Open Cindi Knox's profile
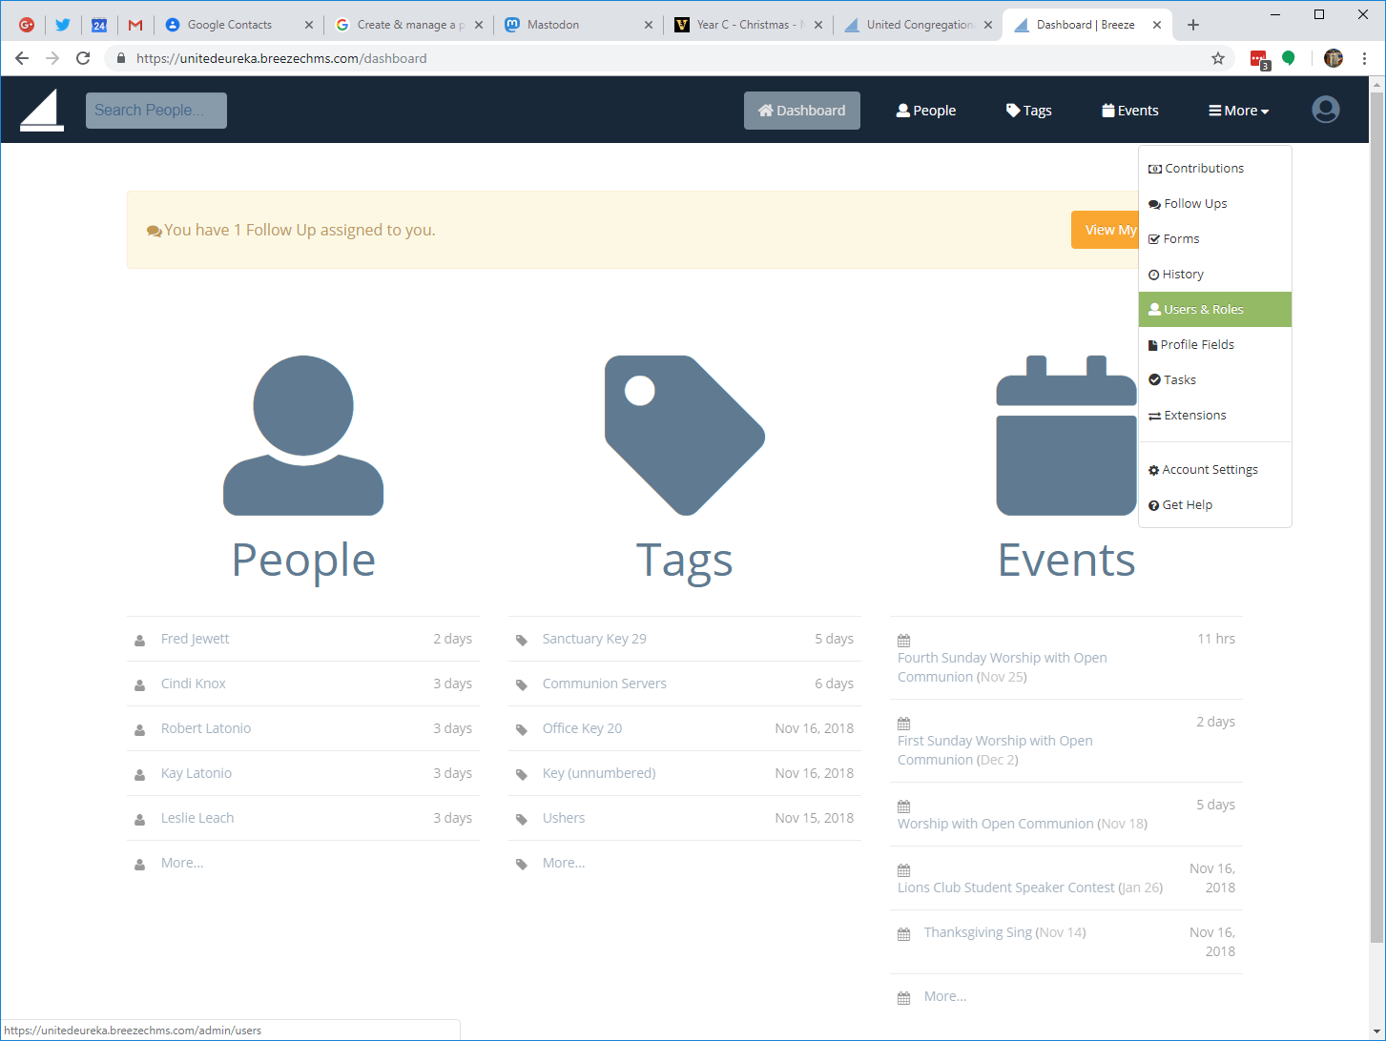The height and width of the screenshot is (1041, 1386). tap(194, 684)
